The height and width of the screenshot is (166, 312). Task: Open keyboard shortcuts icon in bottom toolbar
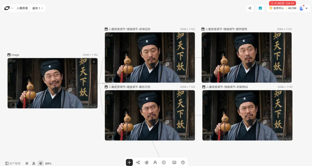174,162
